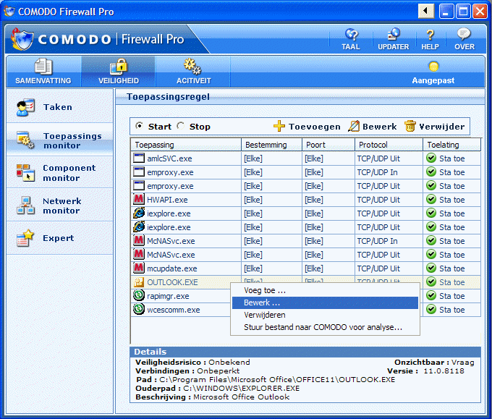Click the '[Elke]' Bestemming cell for amlcSVC.exe
Image resolution: width=492 pixels, height=419 pixels.
pyautogui.click(x=271, y=158)
